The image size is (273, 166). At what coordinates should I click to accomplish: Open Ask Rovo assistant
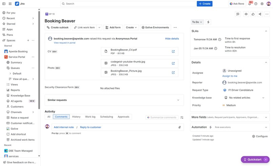pos(237,4)
